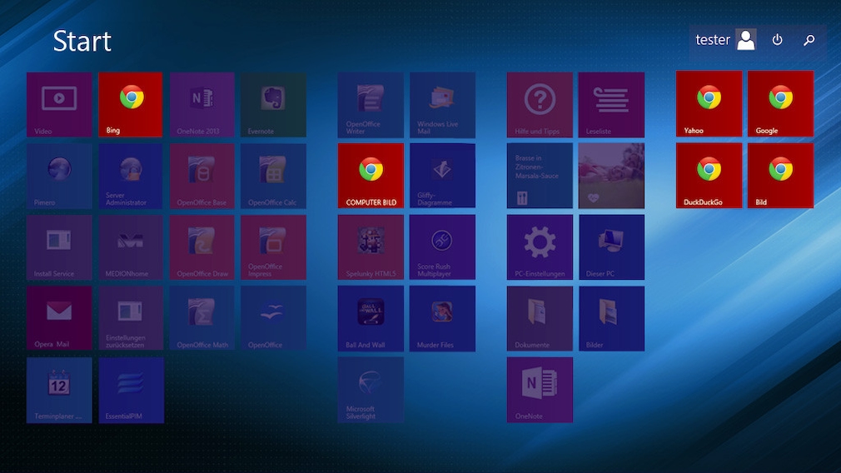This screenshot has height=473, width=841.
Task: Open the Install Service tile
Action: 59,247
